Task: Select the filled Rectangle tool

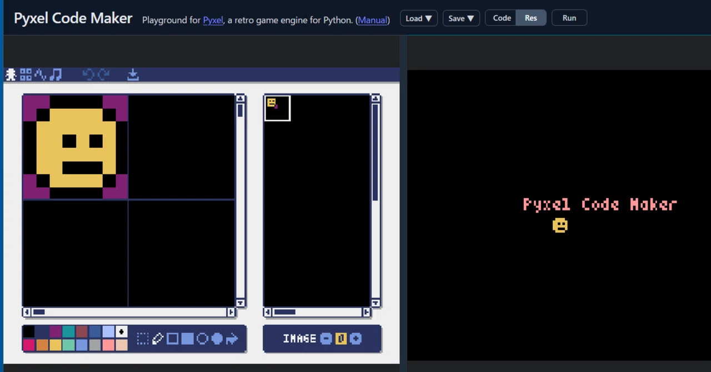Action: [x=188, y=339]
